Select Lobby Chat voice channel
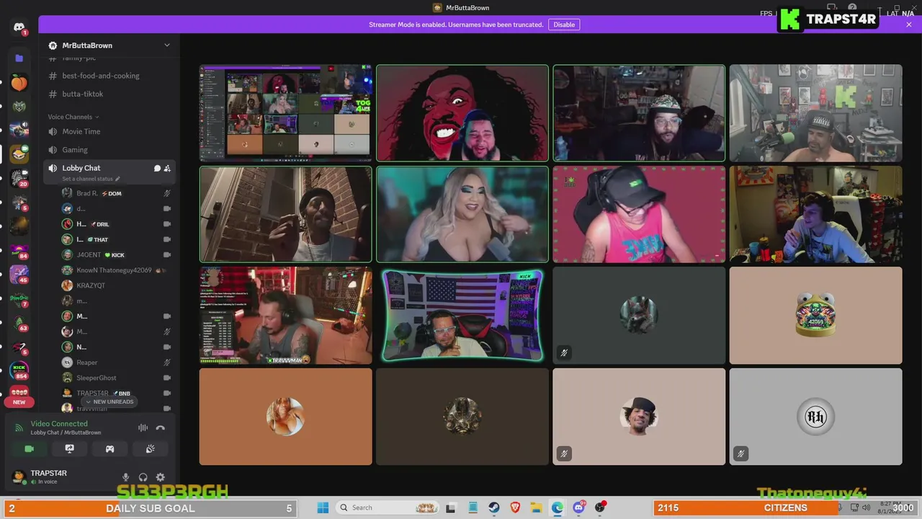Viewport: 922px width, 519px height. [81, 168]
